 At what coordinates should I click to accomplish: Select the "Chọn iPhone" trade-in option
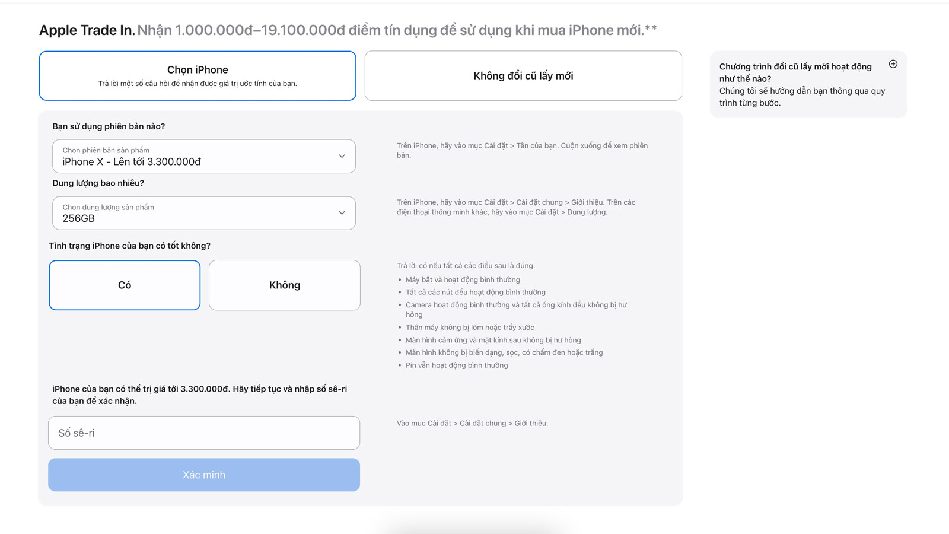point(198,76)
